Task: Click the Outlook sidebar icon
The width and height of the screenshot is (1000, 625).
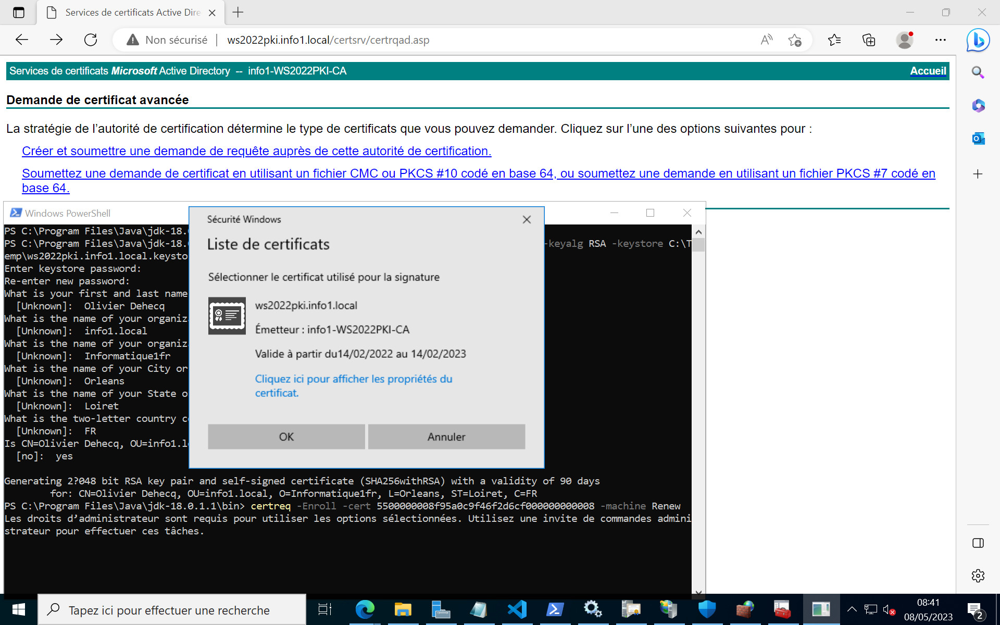Action: tap(978, 139)
